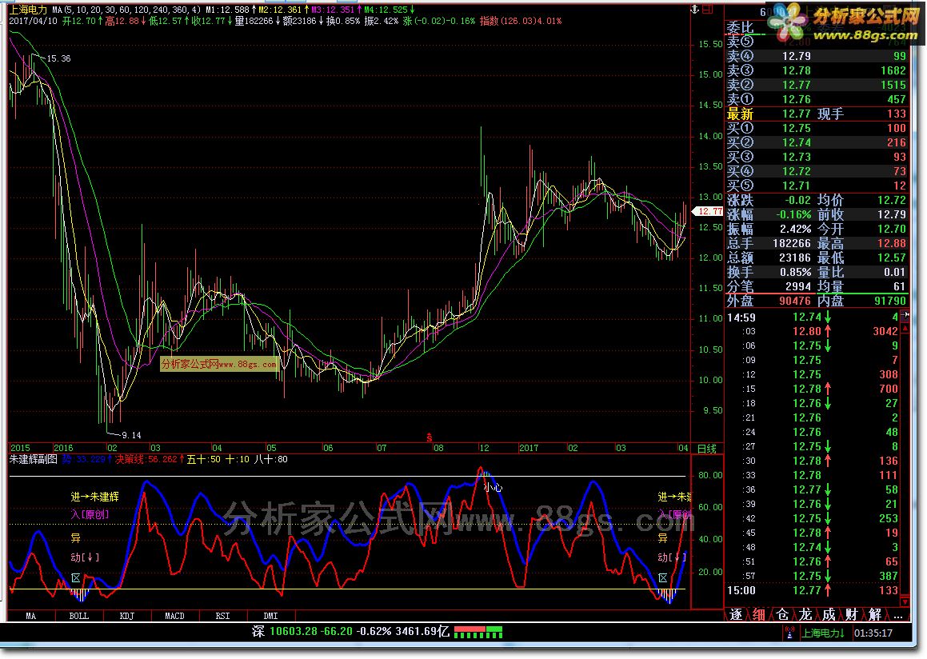Click the 2017 year marker on time axis
This screenshot has height=659, width=927.
(x=529, y=448)
